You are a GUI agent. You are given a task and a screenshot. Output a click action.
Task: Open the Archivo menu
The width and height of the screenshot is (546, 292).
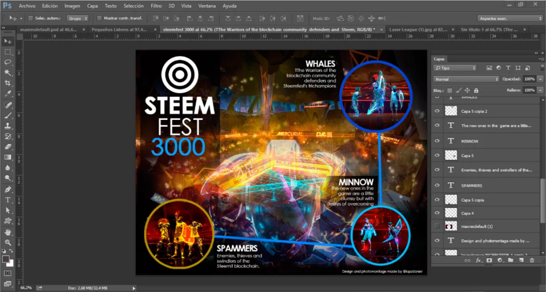point(27,6)
